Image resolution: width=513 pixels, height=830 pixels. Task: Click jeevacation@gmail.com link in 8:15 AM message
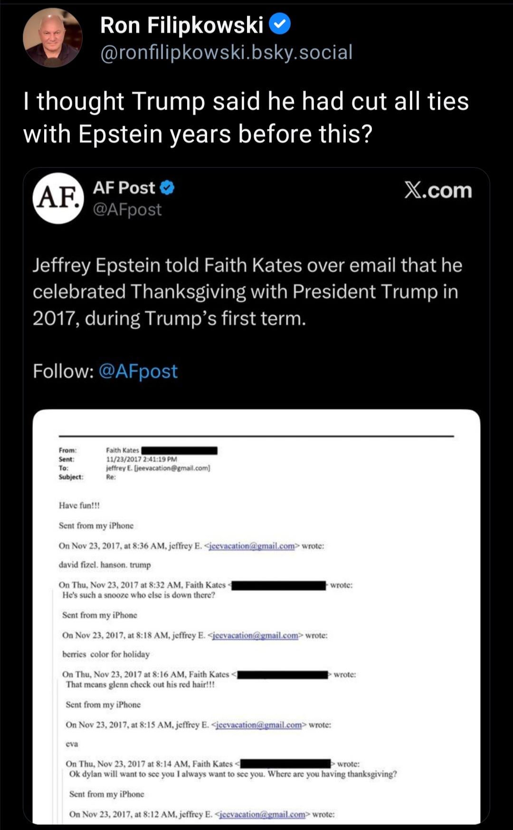(x=258, y=725)
